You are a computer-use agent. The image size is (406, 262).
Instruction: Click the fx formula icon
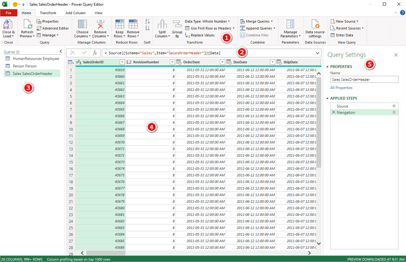(x=94, y=53)
